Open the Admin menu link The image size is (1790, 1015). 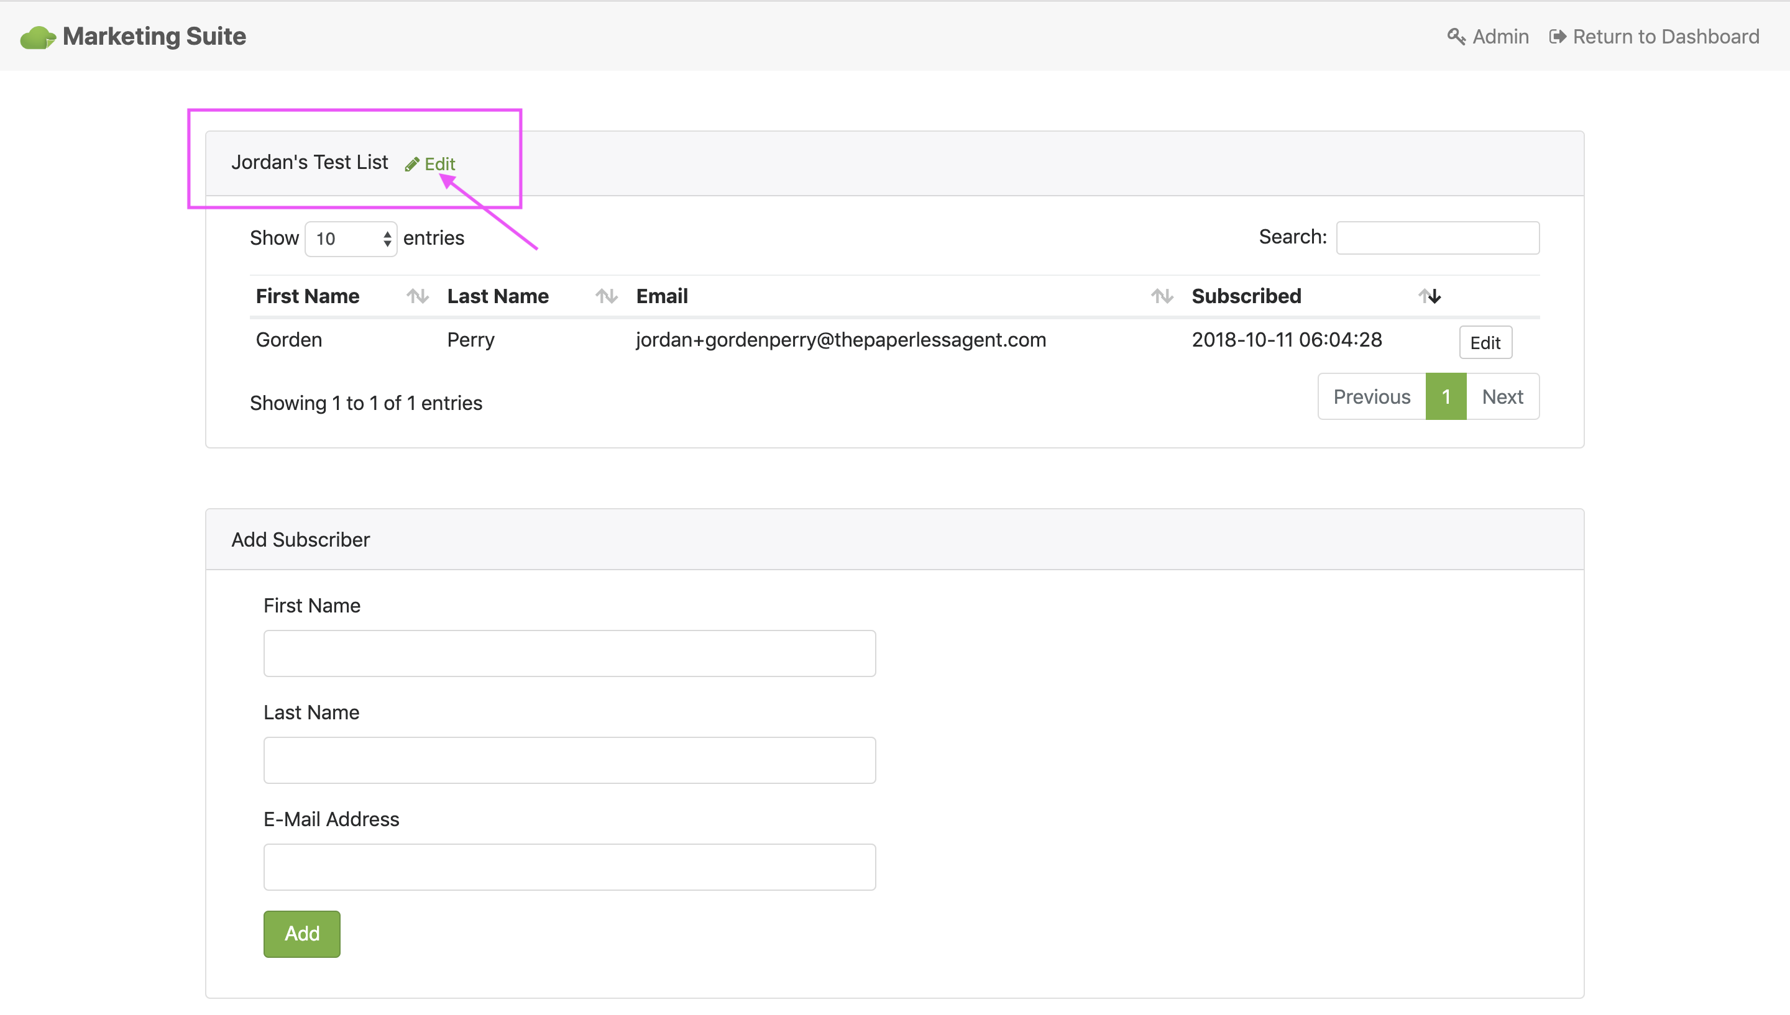coord(1500,36)
